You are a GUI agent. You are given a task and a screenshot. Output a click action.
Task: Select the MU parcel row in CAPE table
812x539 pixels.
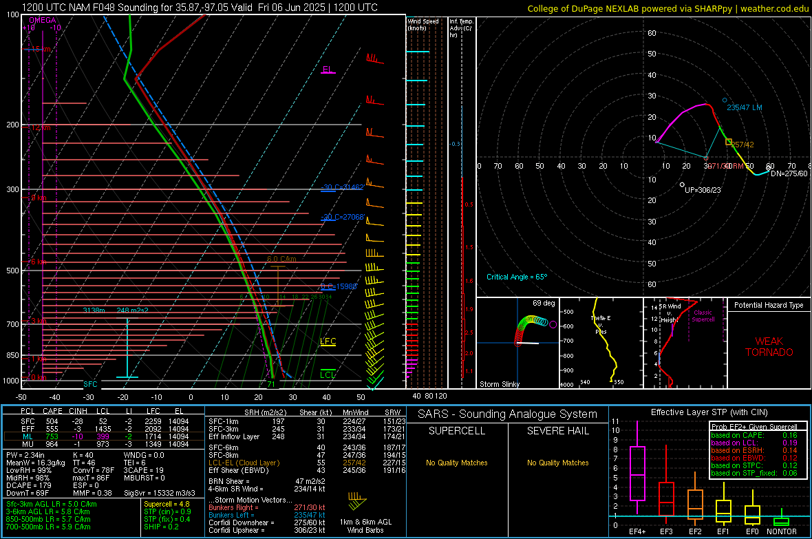(x=104, y=443)
